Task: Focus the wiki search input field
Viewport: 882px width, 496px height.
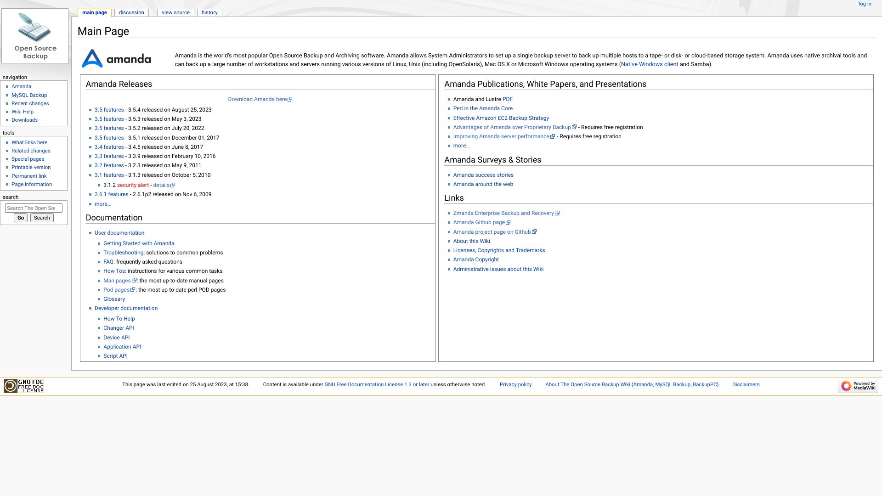Action: [x=34, y=209]
